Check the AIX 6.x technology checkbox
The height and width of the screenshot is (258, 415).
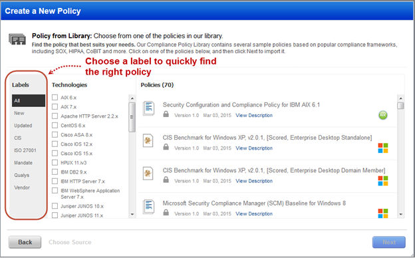coord(55,97)
